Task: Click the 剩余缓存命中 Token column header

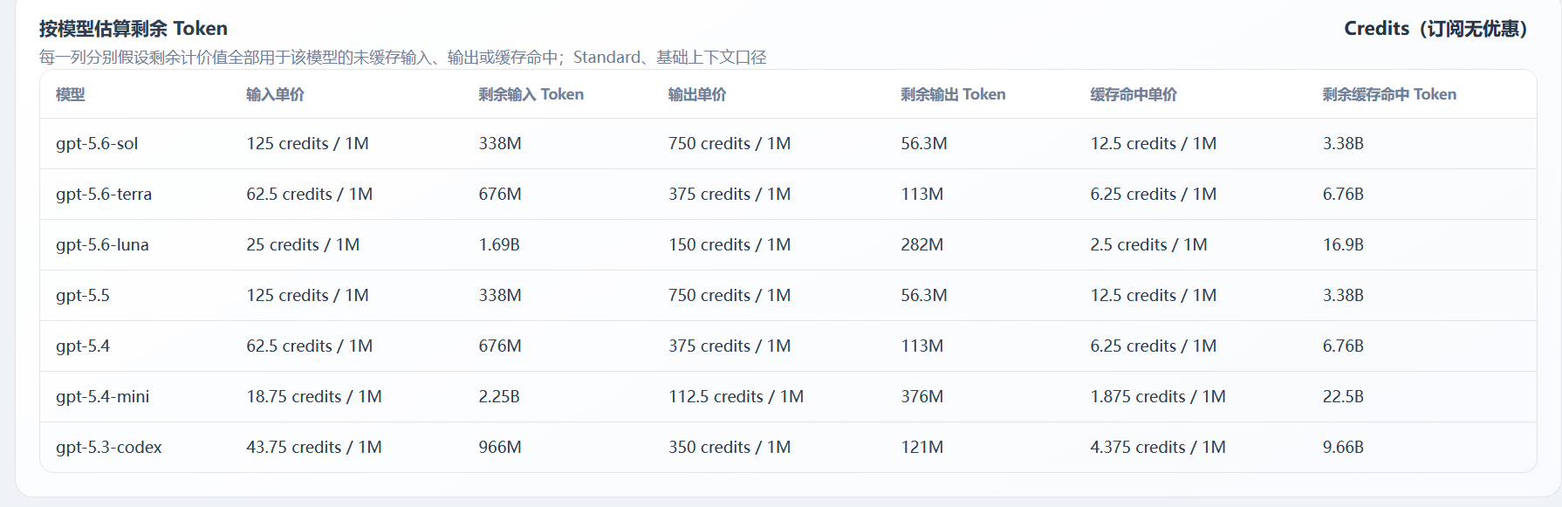Action: click(x=1389, y=94)
